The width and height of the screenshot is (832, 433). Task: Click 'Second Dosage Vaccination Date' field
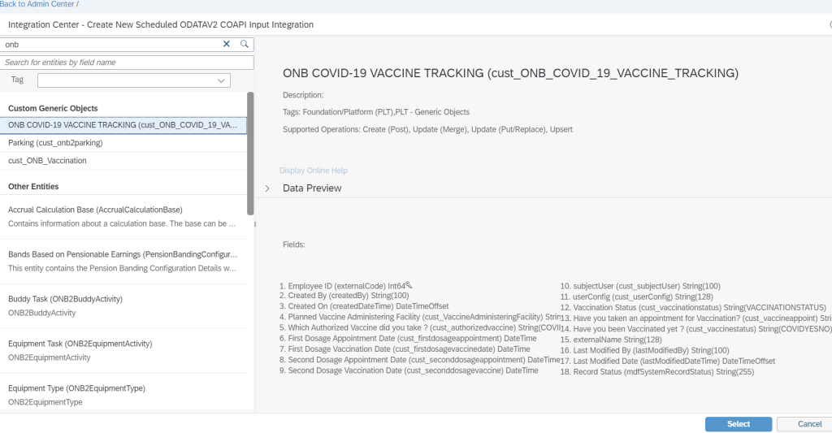[x=409, y=370]
